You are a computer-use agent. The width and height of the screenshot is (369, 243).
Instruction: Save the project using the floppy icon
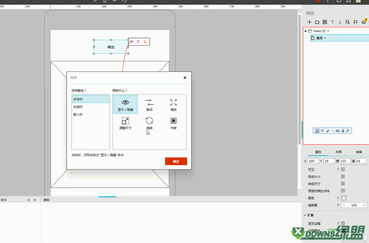pos(325,22)
